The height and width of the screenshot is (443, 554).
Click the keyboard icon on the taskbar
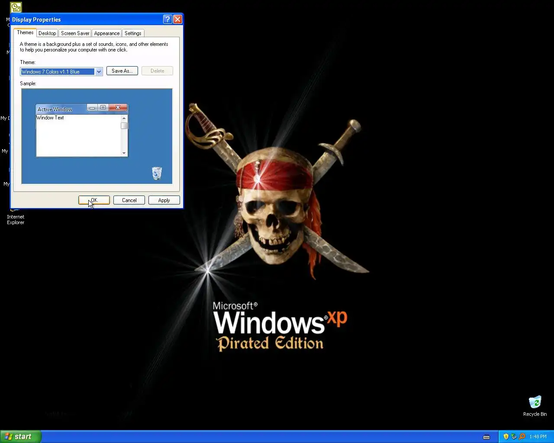point(486,437)
